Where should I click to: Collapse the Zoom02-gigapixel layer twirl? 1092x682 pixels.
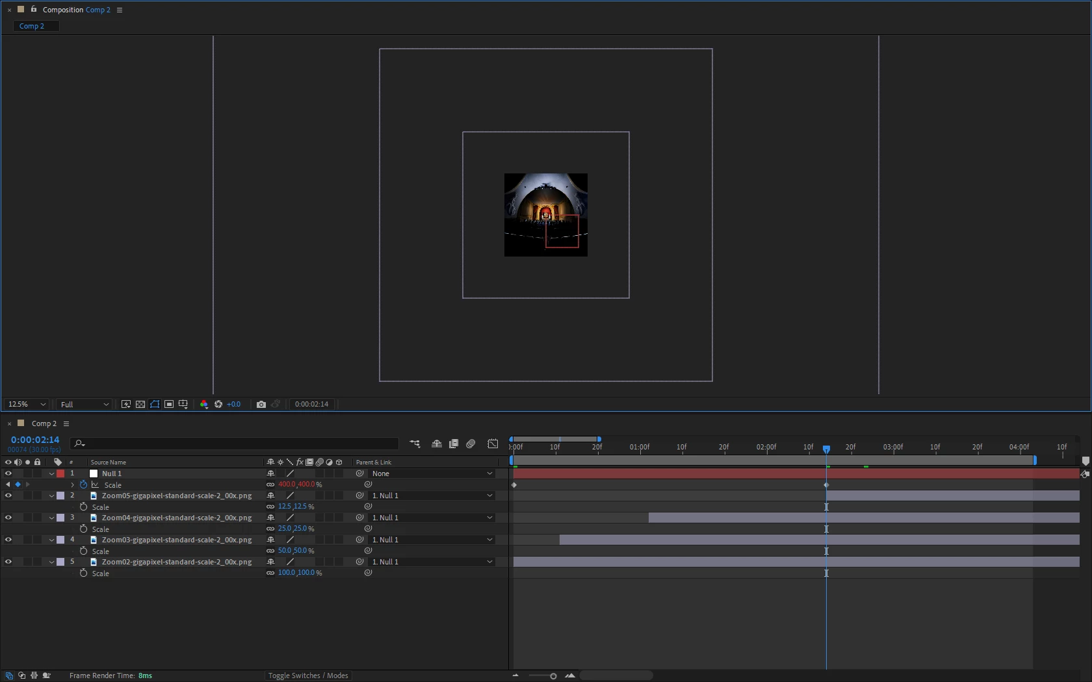[x=51, y=562]
